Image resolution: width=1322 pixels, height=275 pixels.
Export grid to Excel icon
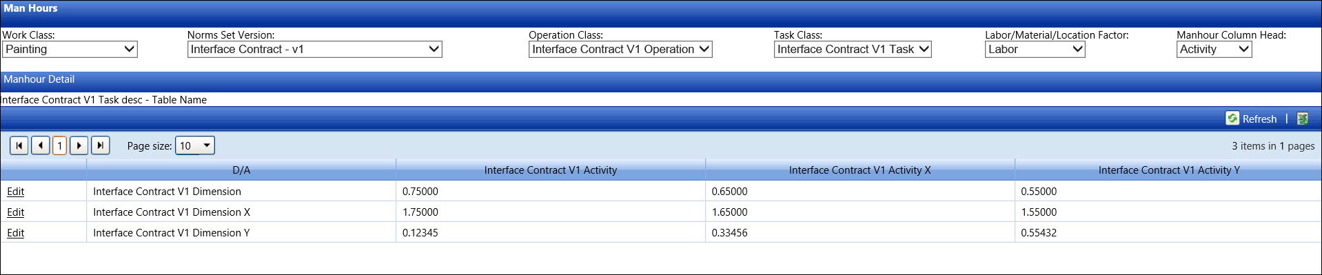pos(1303,119)
